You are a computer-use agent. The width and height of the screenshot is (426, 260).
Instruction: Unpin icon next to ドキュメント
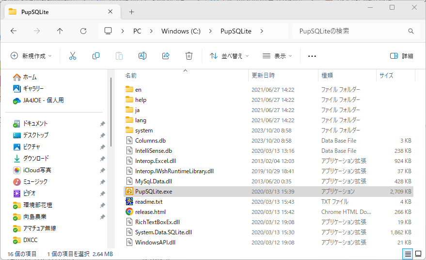(102, 124)
